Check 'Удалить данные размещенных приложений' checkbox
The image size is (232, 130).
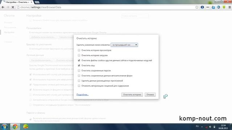(x=79, y=81)
